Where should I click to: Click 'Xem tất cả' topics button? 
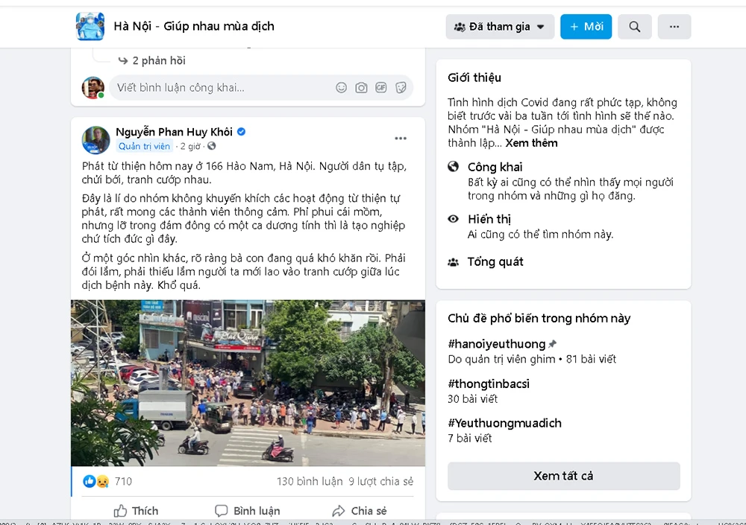(564, 476)
